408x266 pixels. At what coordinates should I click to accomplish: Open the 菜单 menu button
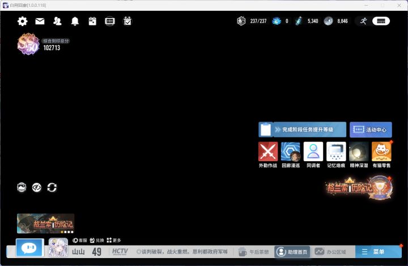coord(379,252)
